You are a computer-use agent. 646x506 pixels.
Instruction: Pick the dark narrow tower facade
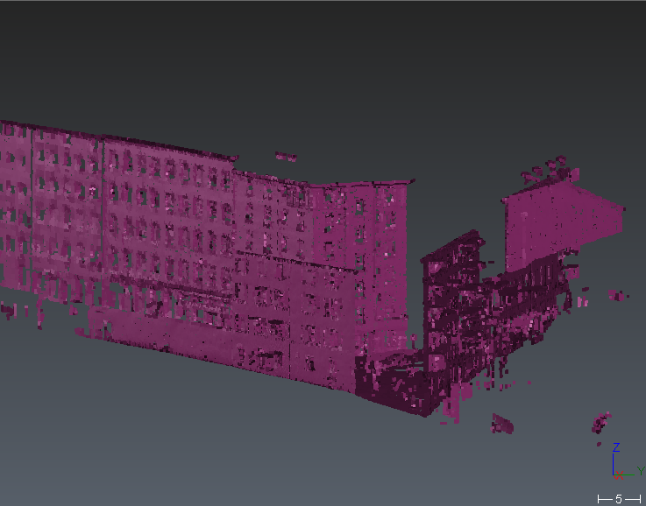pyautogui.click(x=451, y=306)
